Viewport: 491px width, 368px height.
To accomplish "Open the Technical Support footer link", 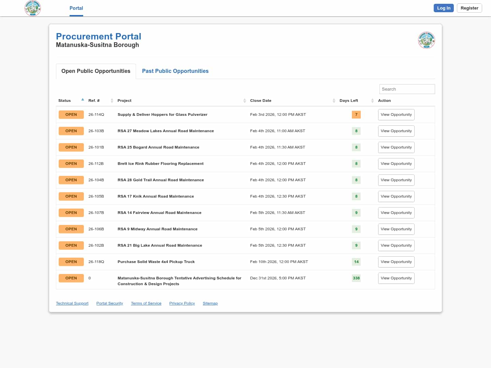I will tap(72, 303).
